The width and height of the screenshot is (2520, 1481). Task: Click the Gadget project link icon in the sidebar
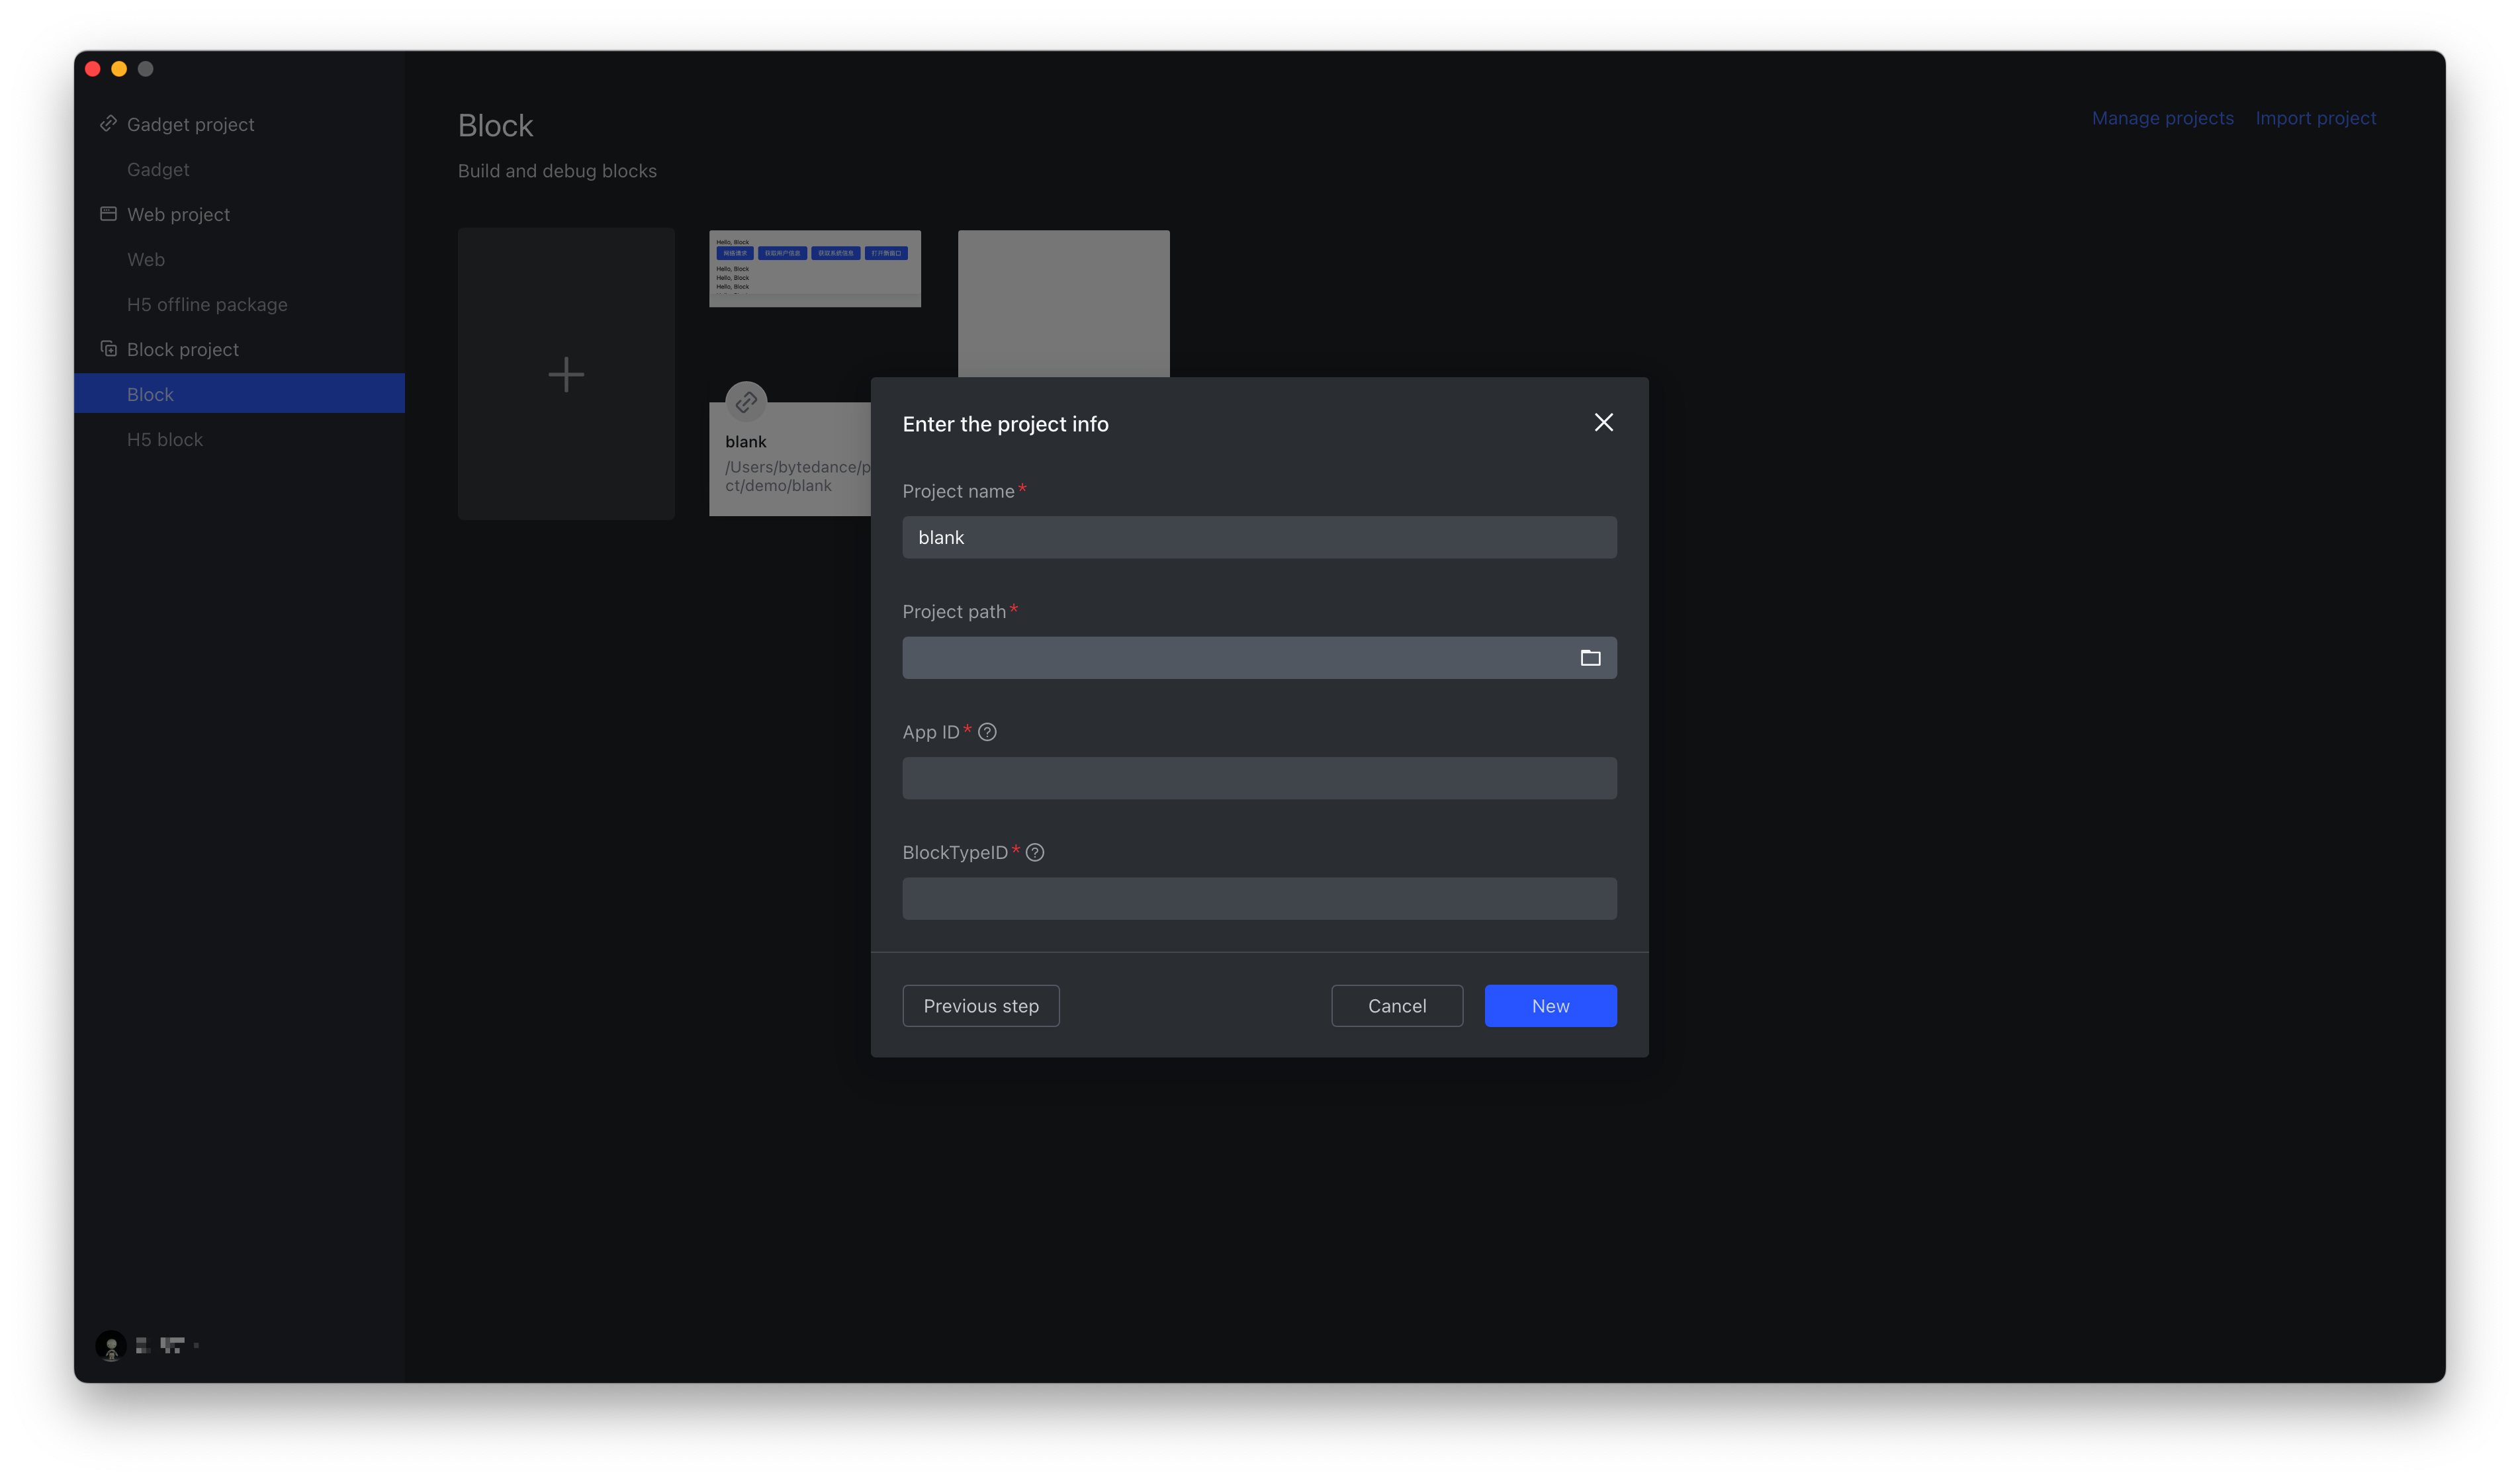(108, 124)
